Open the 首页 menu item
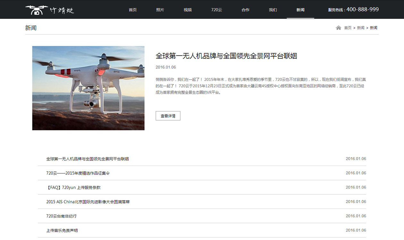The image size is (404, 240). (x=133, y=10)
